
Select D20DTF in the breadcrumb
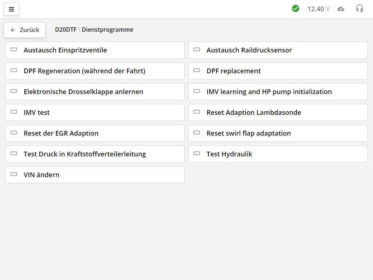65,30
